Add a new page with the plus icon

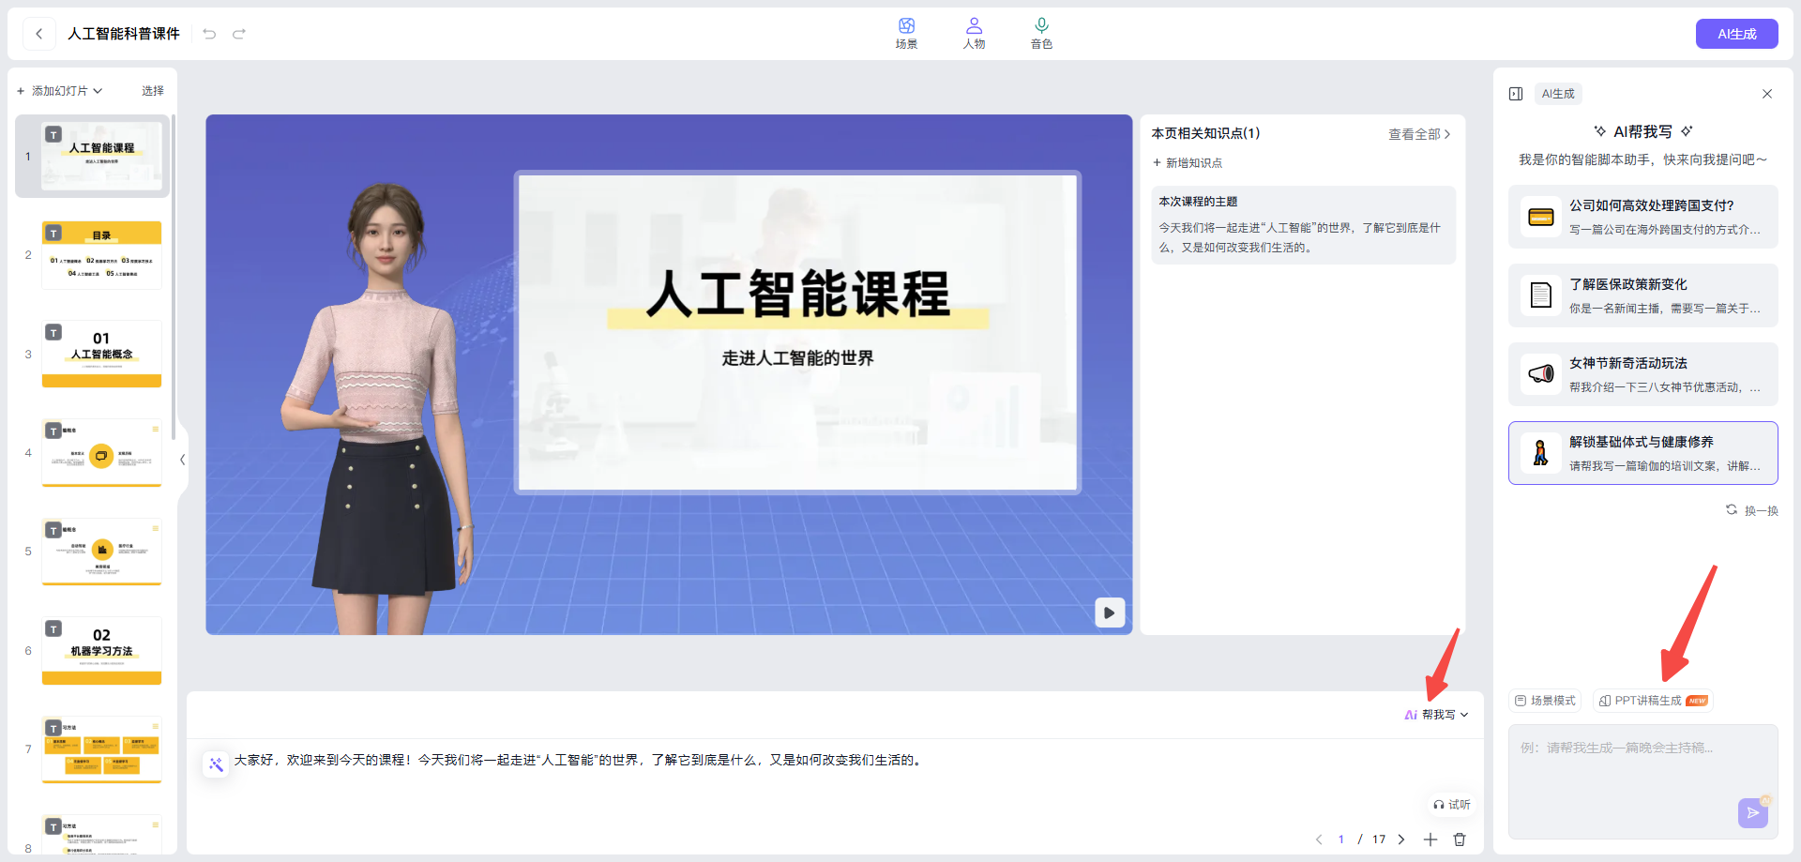[x=1430, y=839]
